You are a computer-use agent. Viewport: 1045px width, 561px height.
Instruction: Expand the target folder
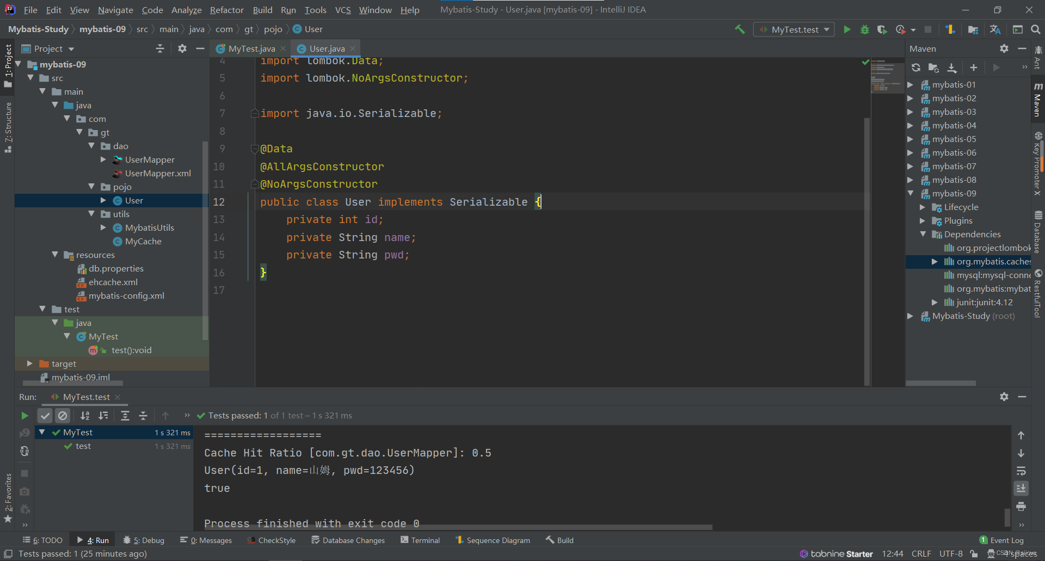pos(30,363)
